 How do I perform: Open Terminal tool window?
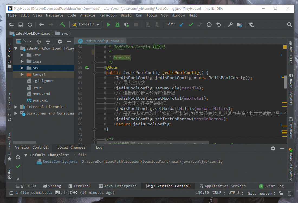click(80, 186)
